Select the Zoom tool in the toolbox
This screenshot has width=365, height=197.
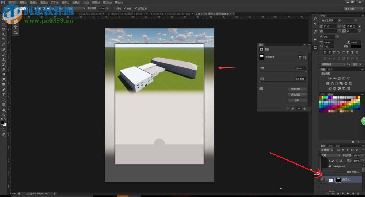point(4,115)
